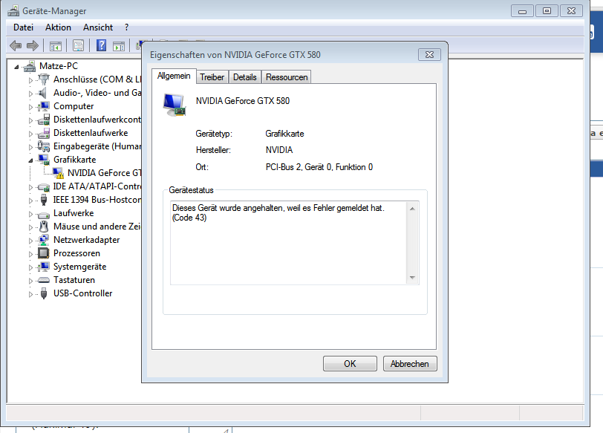
Task: Click the Anschlüsse (COM & LPT) port icon
Action: [x=44, y=79]
